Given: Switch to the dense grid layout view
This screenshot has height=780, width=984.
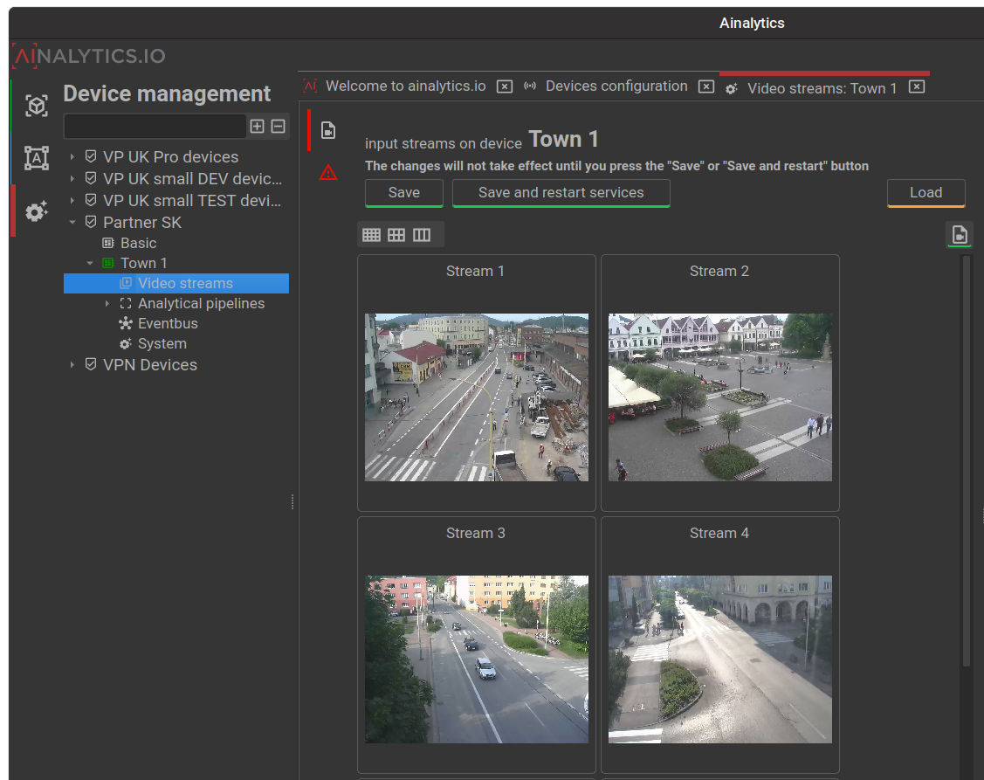Looking at the screenshot, I should pos(372,235).
